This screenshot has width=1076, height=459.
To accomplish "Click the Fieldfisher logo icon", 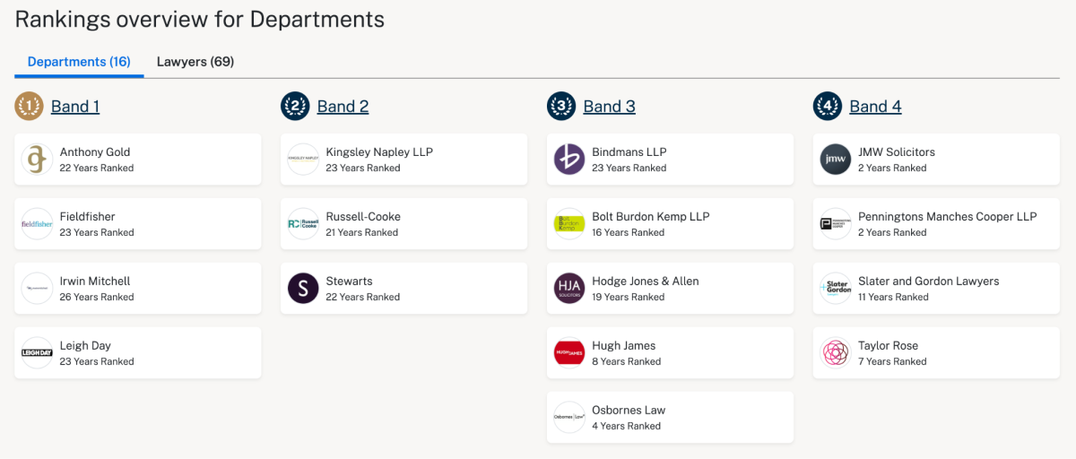I will point(37,224).
